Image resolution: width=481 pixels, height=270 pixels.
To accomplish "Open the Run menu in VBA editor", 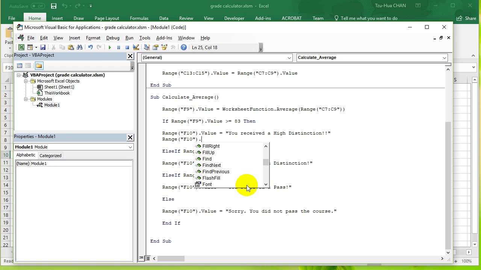I will (x=129, y=37).
